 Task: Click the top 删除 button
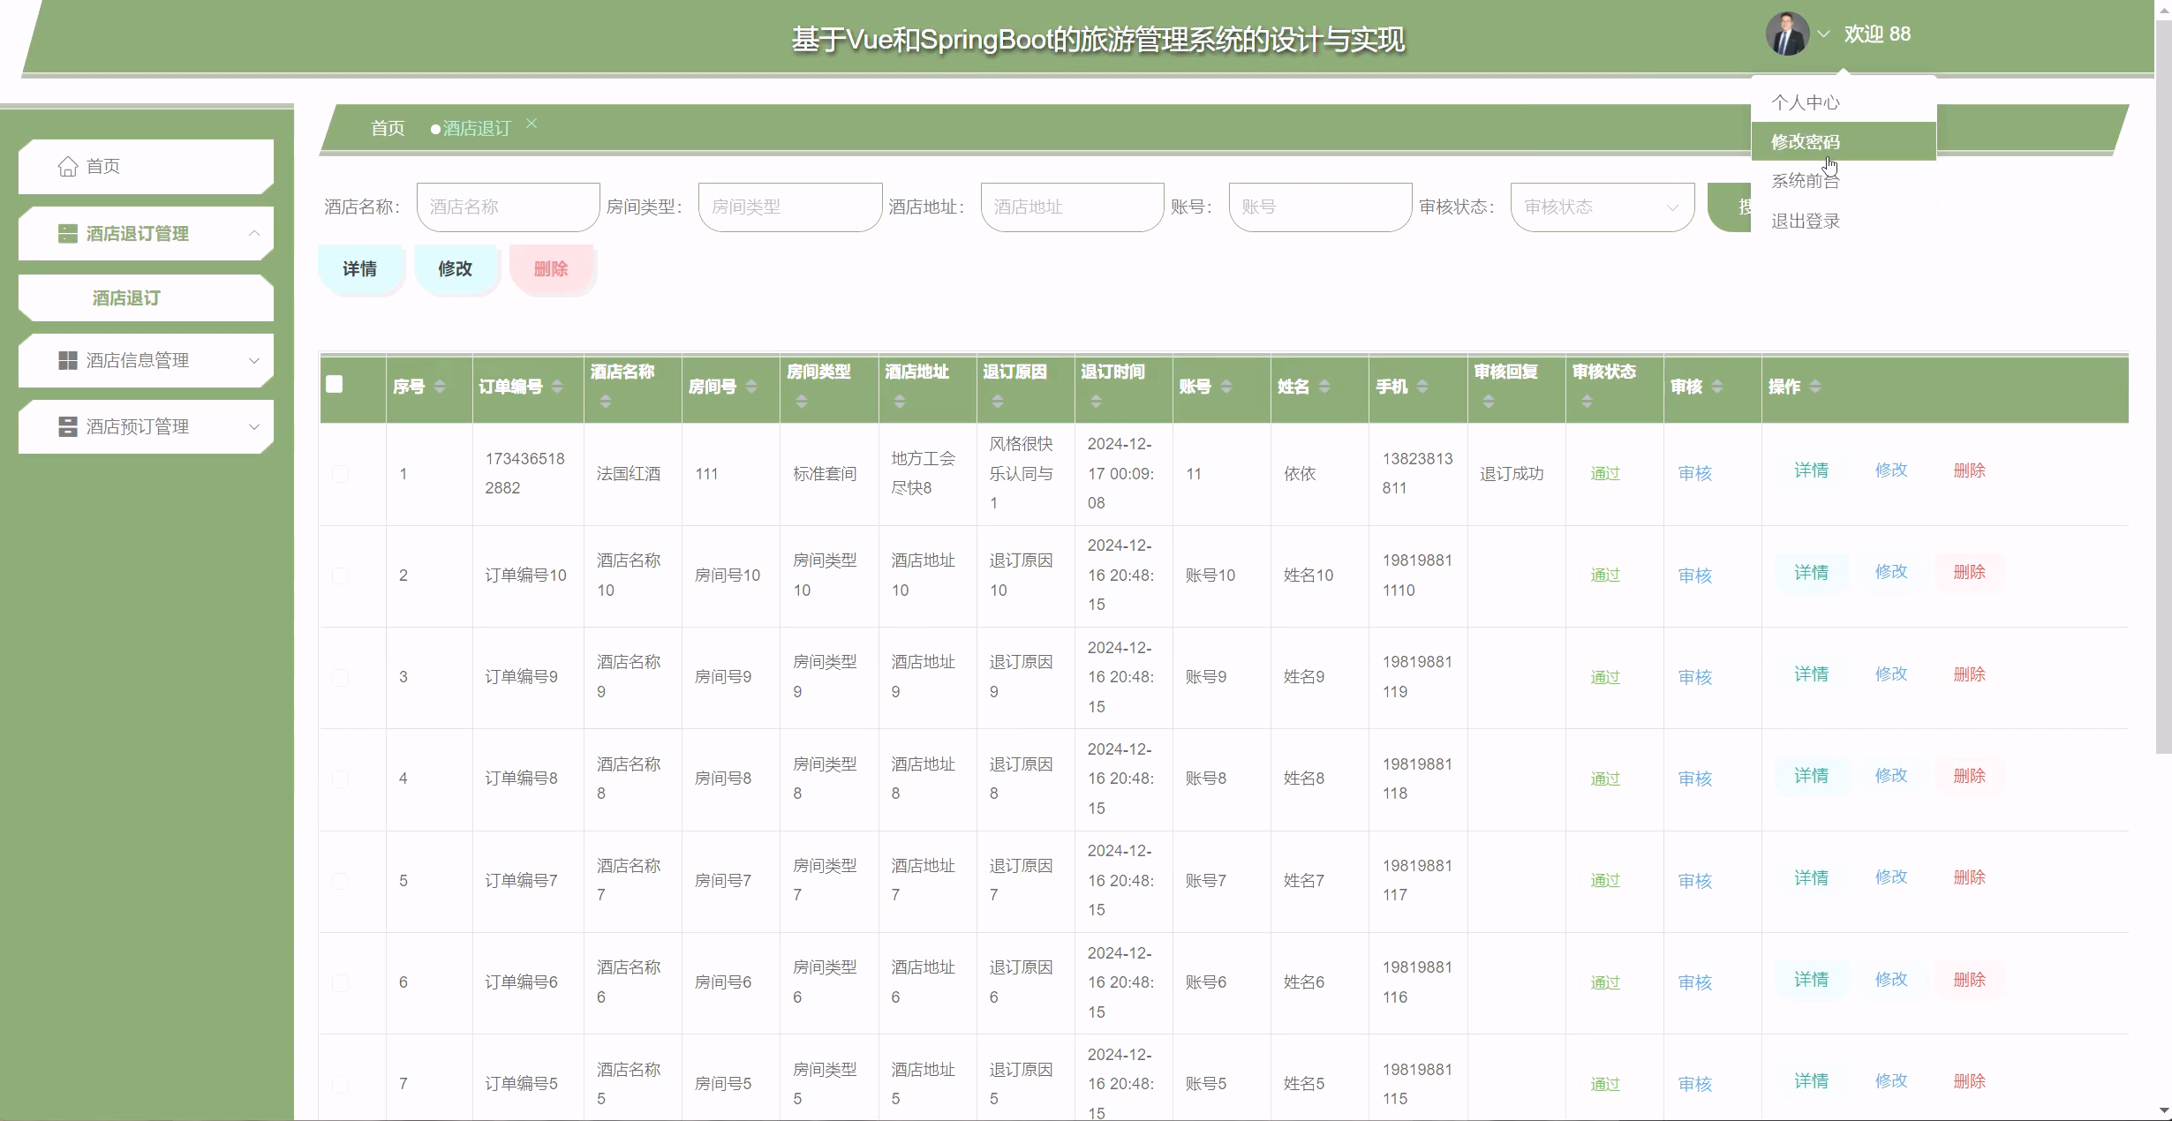pos(551,268)
